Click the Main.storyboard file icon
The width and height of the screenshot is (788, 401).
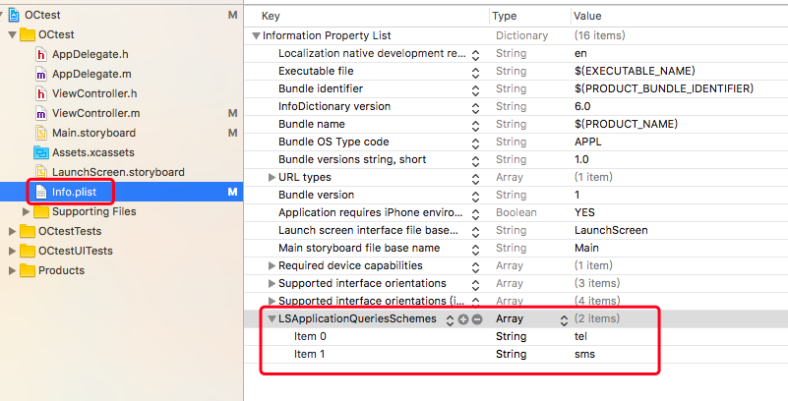pos(41,133)
